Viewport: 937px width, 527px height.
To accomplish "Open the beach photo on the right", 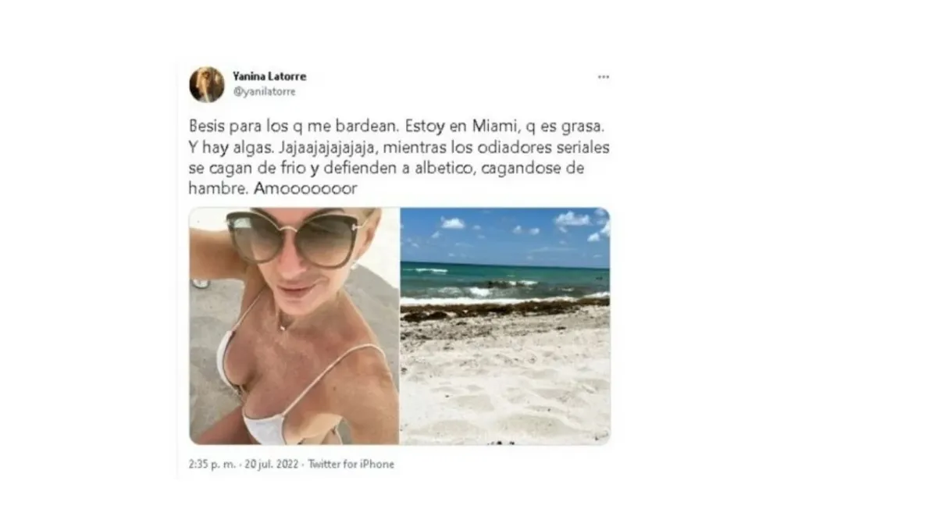I will pyautogui.click(x=505, y=326).
